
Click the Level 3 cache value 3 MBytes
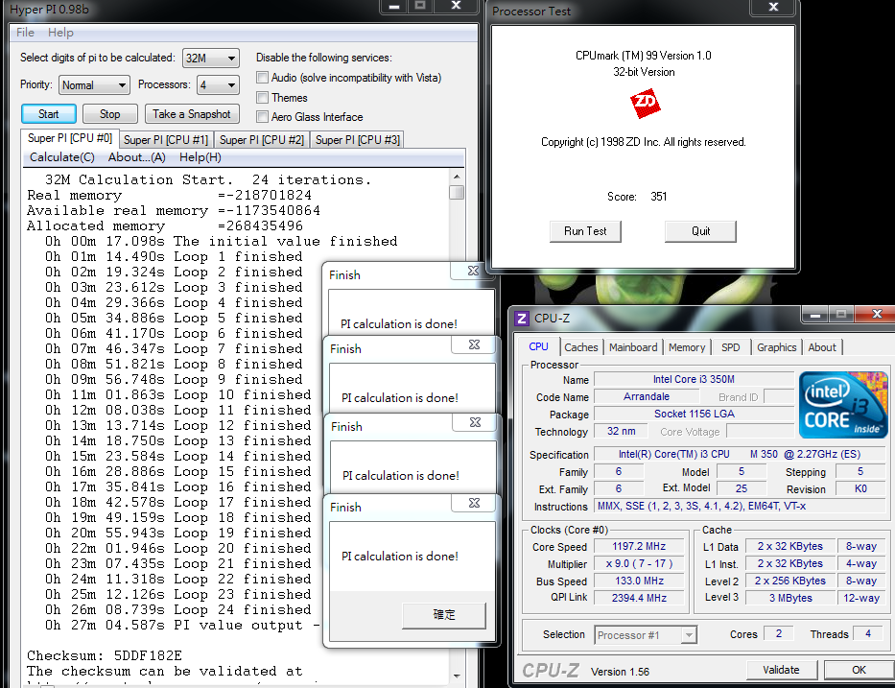[790, 598]
